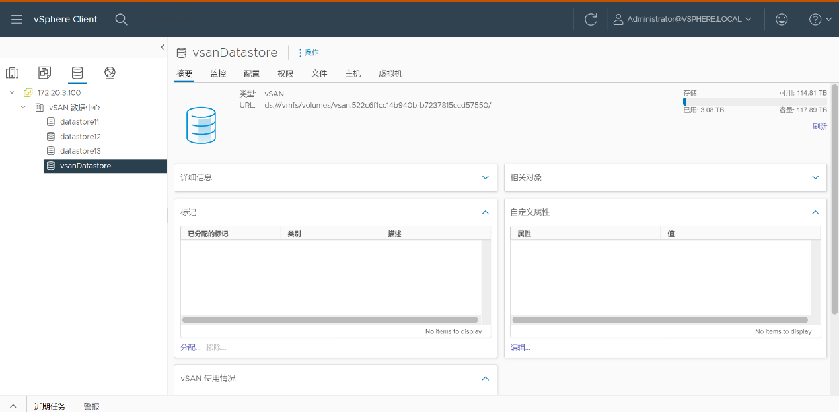The height and width of the screenshot is (415, 839).
Task: Click 编辑... link under custom attributes
Action: (x=520, y=347)
